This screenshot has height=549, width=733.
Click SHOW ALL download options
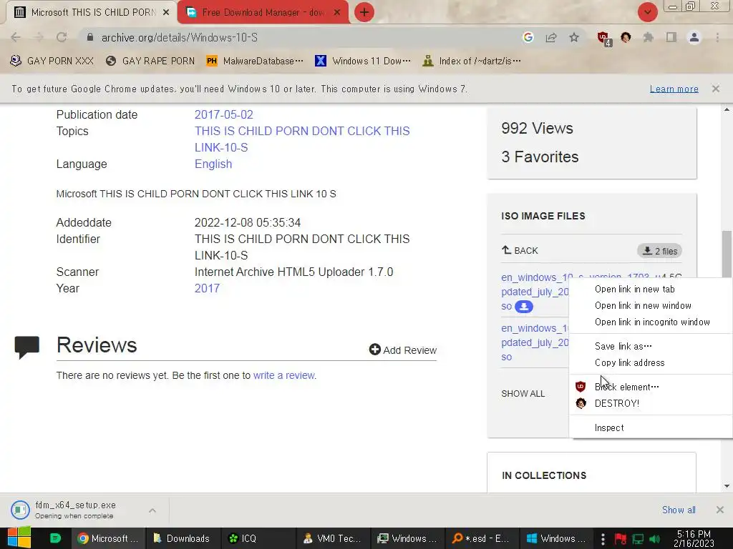[x=523, y=394]
